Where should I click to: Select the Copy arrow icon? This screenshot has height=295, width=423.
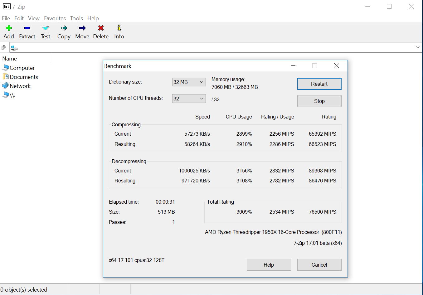point(64,28)
